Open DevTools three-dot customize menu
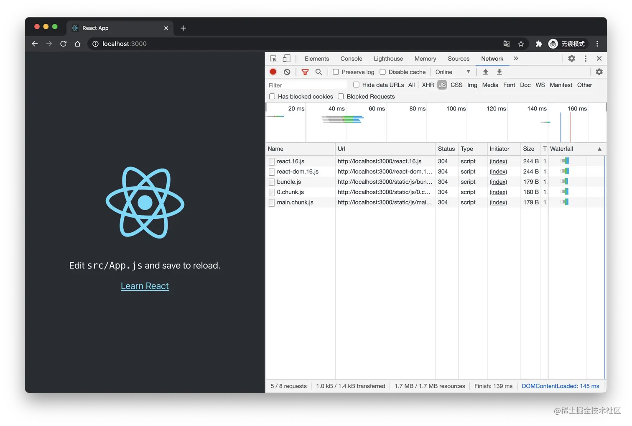Screen dimensions: 632x426 tap(586, 59)
